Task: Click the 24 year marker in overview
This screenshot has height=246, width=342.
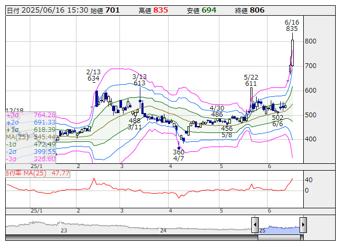Action: (x=163, y=230)
